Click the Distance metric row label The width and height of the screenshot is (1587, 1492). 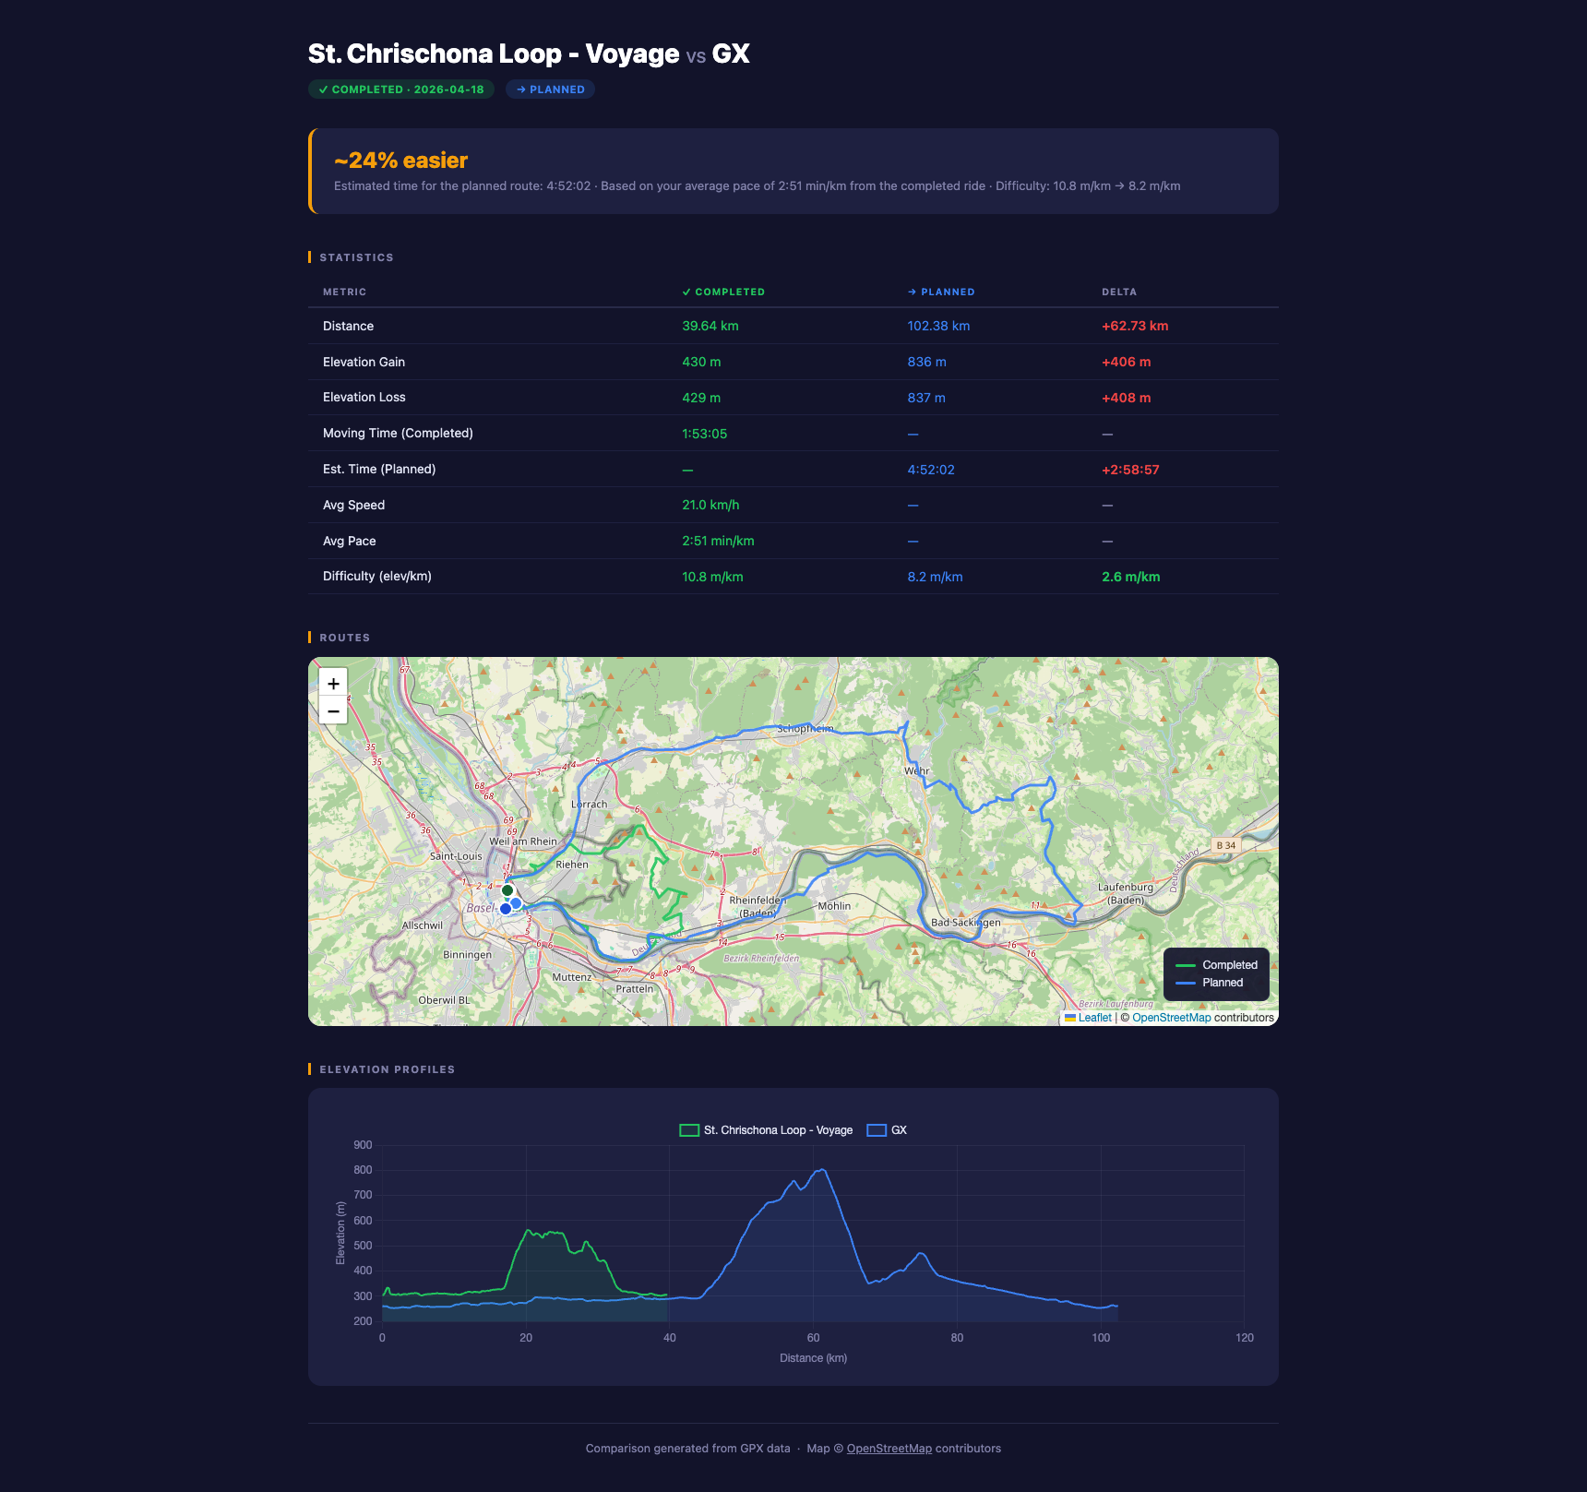click(348, 326)
